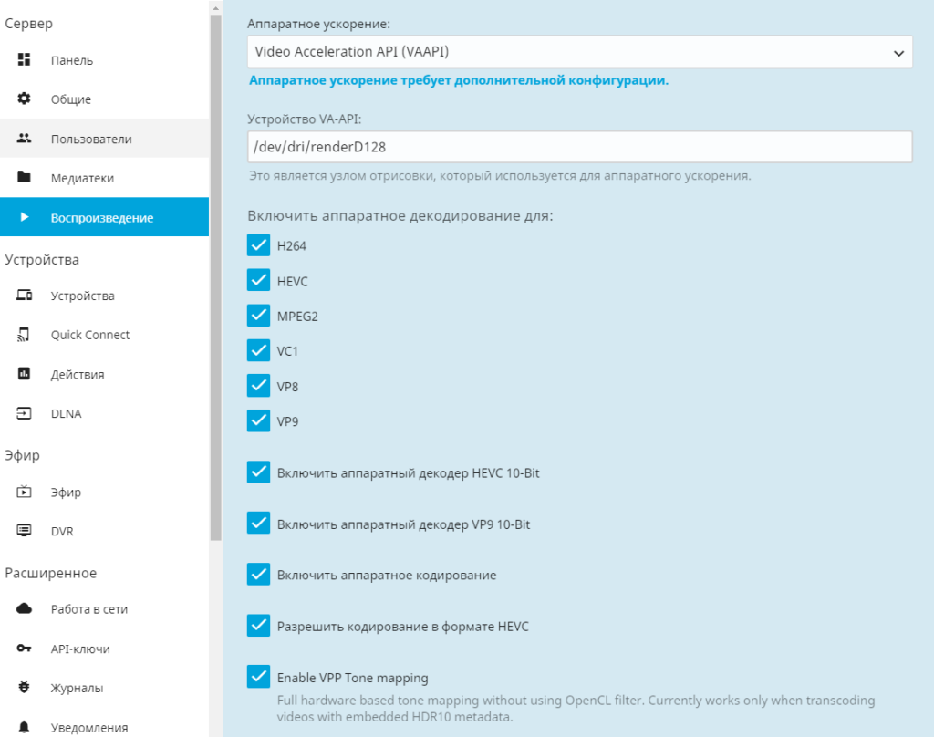Click the Медиатеки folder icon

coord(25,178)
